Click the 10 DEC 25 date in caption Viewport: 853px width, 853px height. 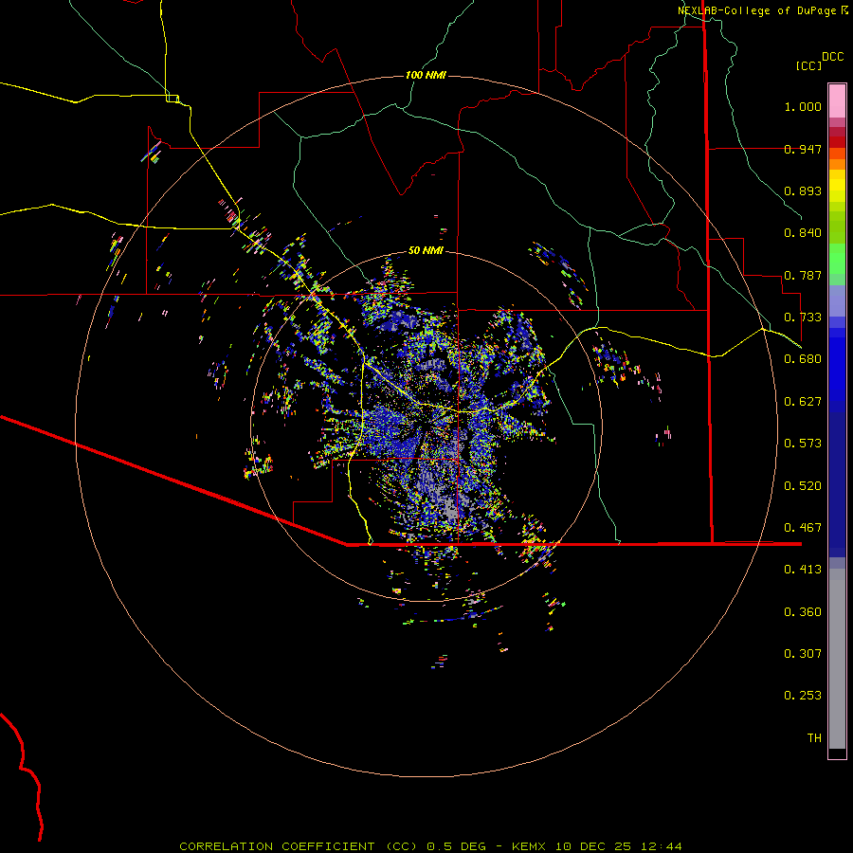pos(592,846)
